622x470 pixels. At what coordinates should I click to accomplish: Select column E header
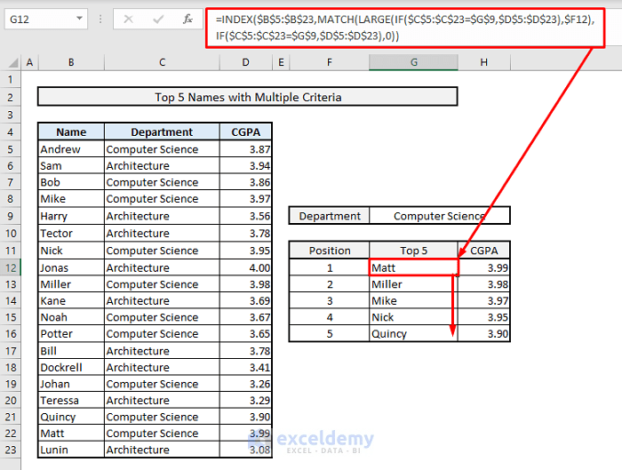281,62
